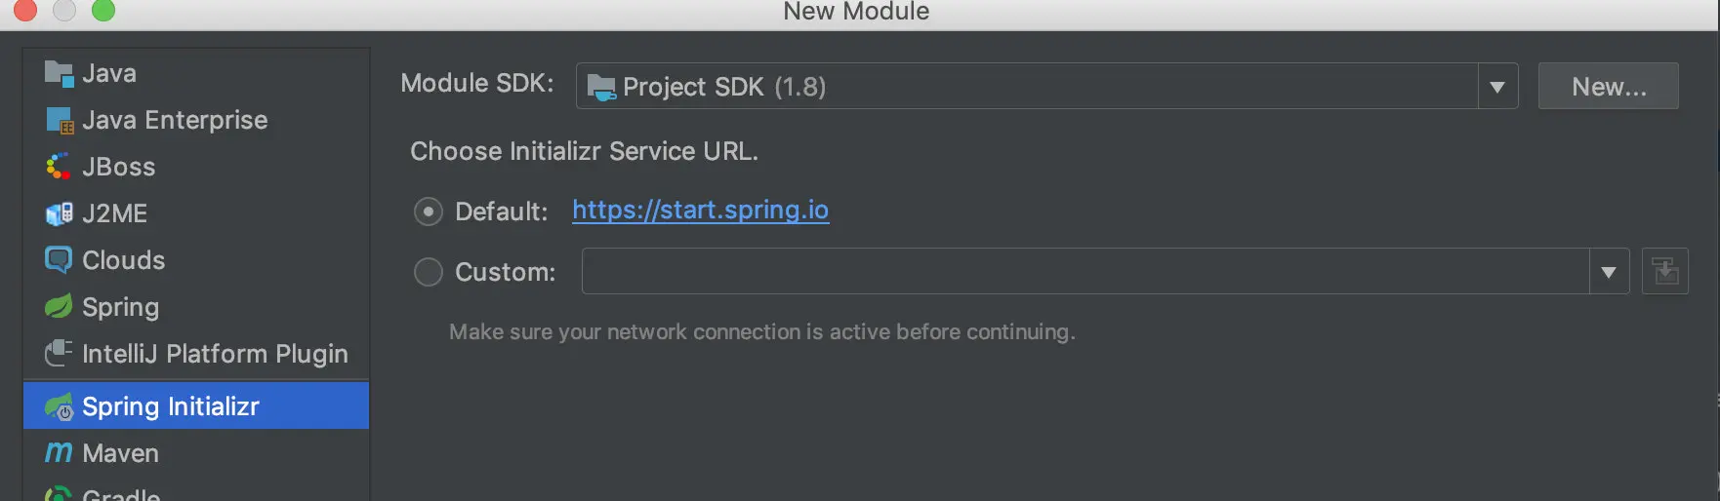Click the IntelliJ Platform Plugin icon

point(59,353)
